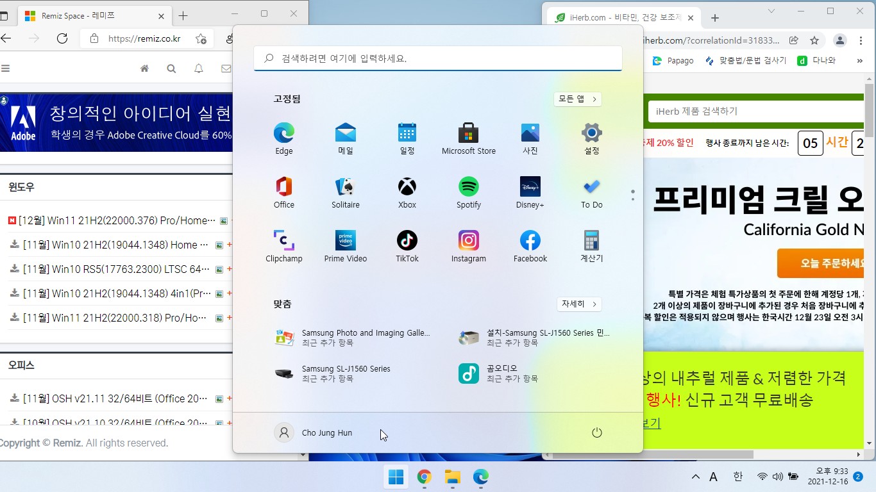876x492 pixels.
Task: Open File Explorer from the taskbar
Action: click(453, 477)
